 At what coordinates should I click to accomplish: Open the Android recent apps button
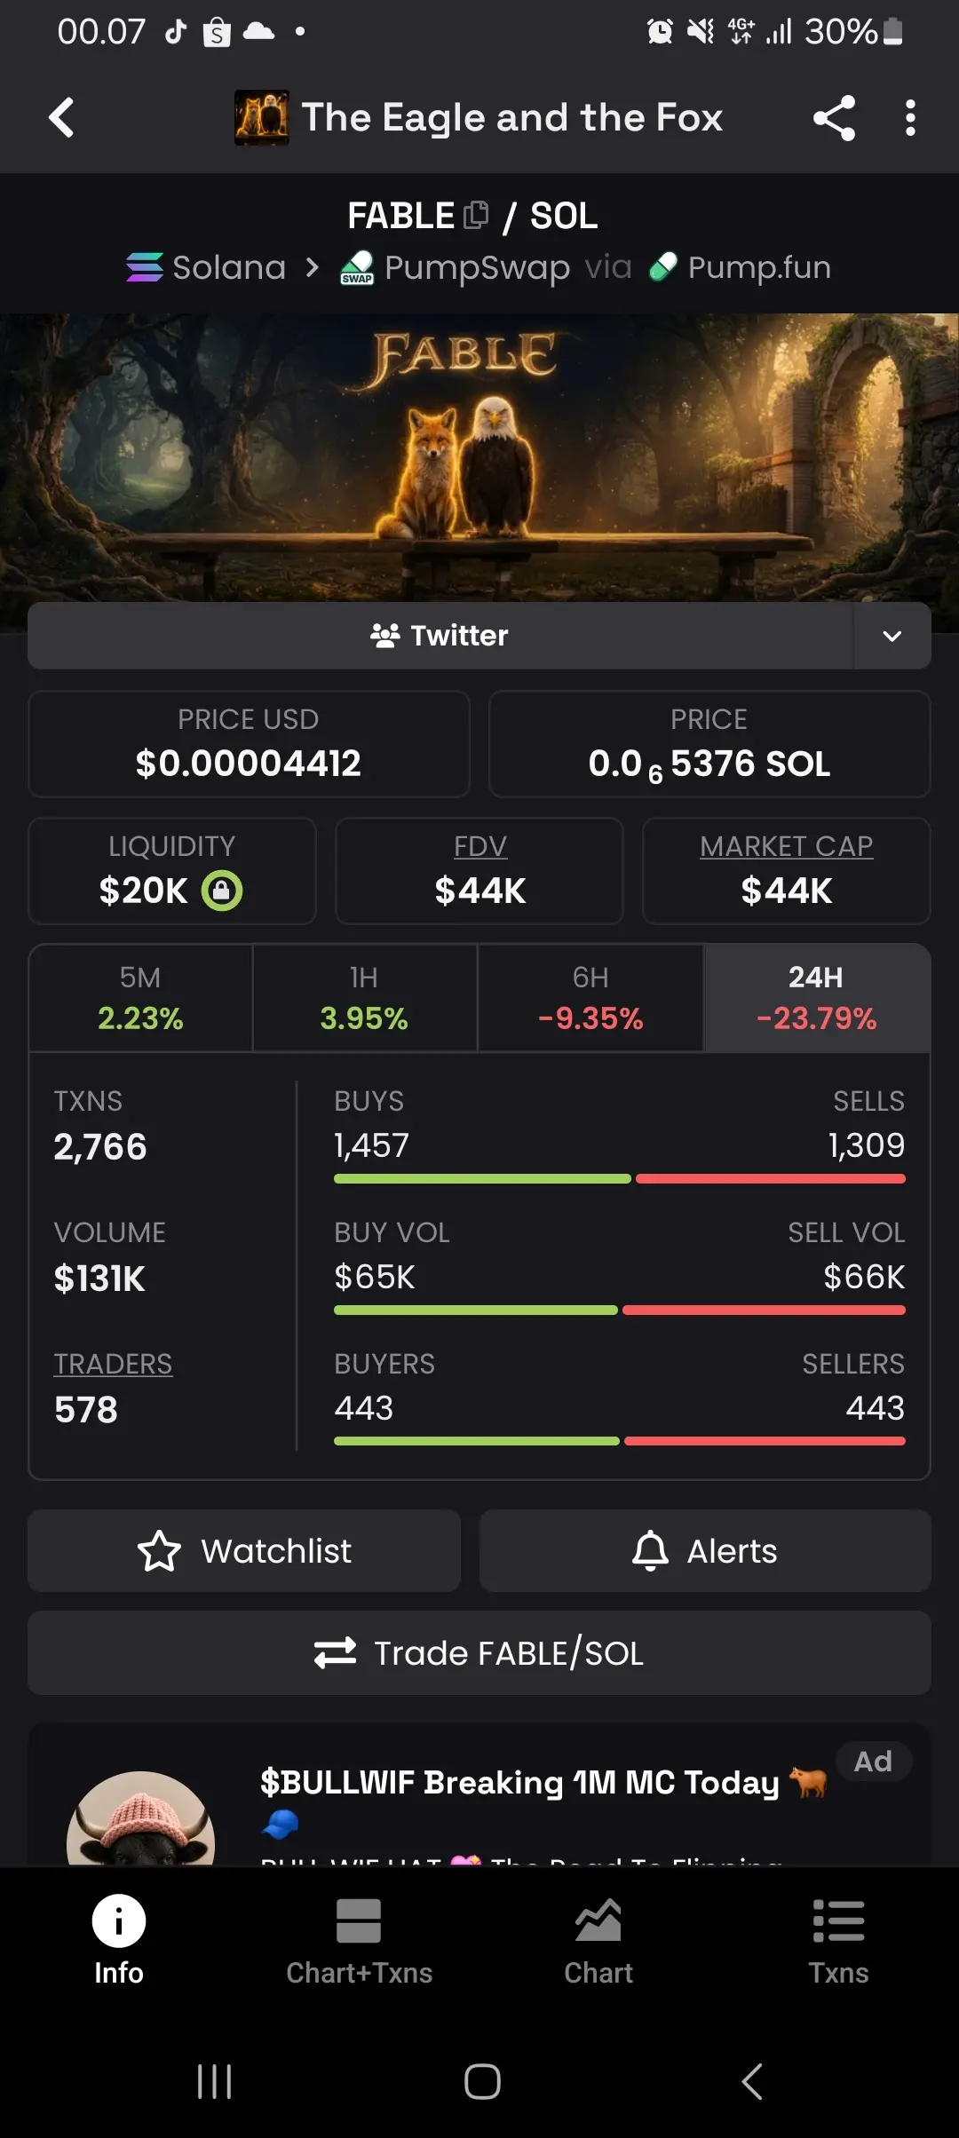215,2081
